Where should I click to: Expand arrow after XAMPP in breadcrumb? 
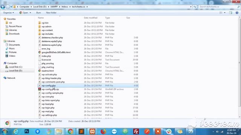(x=59, y=7)
